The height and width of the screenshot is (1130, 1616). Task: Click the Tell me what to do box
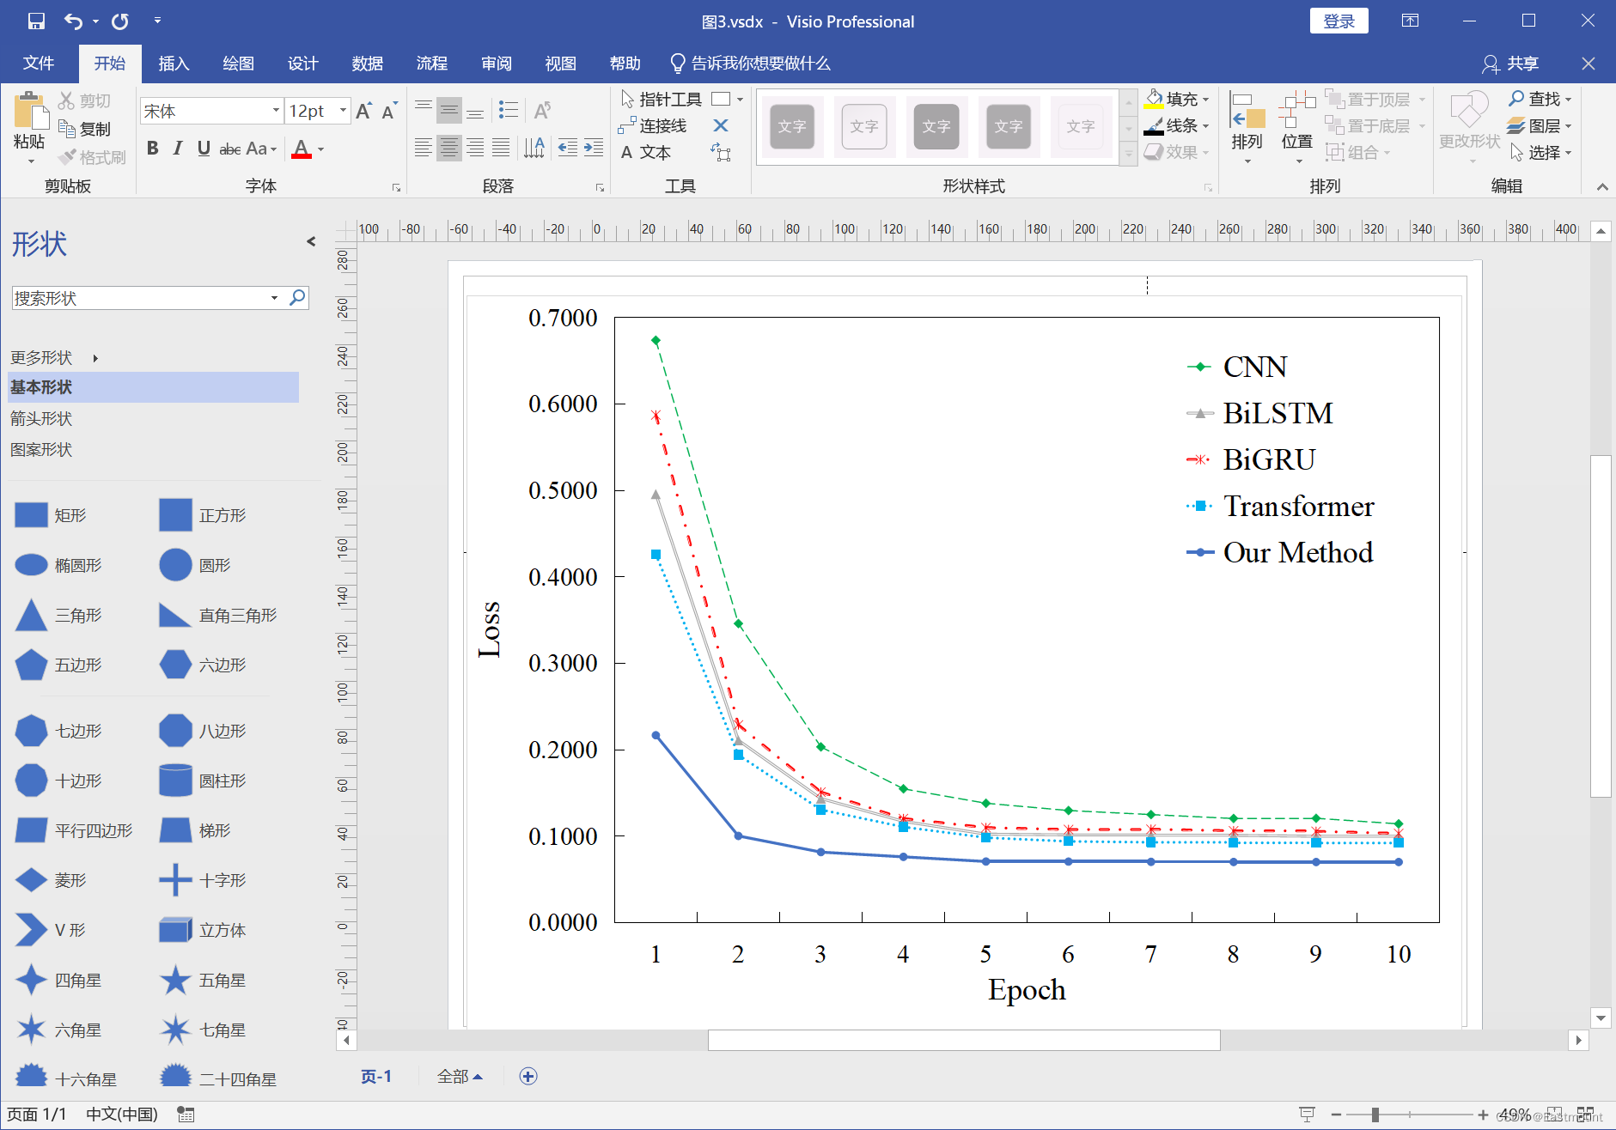(750, 64)
